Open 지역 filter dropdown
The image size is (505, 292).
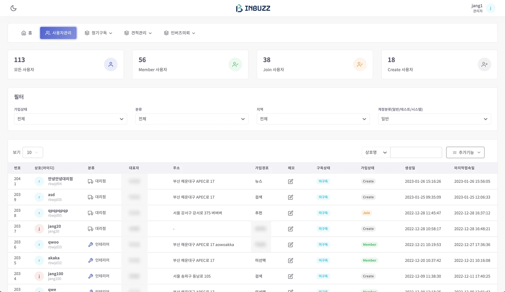click(x=313, y=119)
